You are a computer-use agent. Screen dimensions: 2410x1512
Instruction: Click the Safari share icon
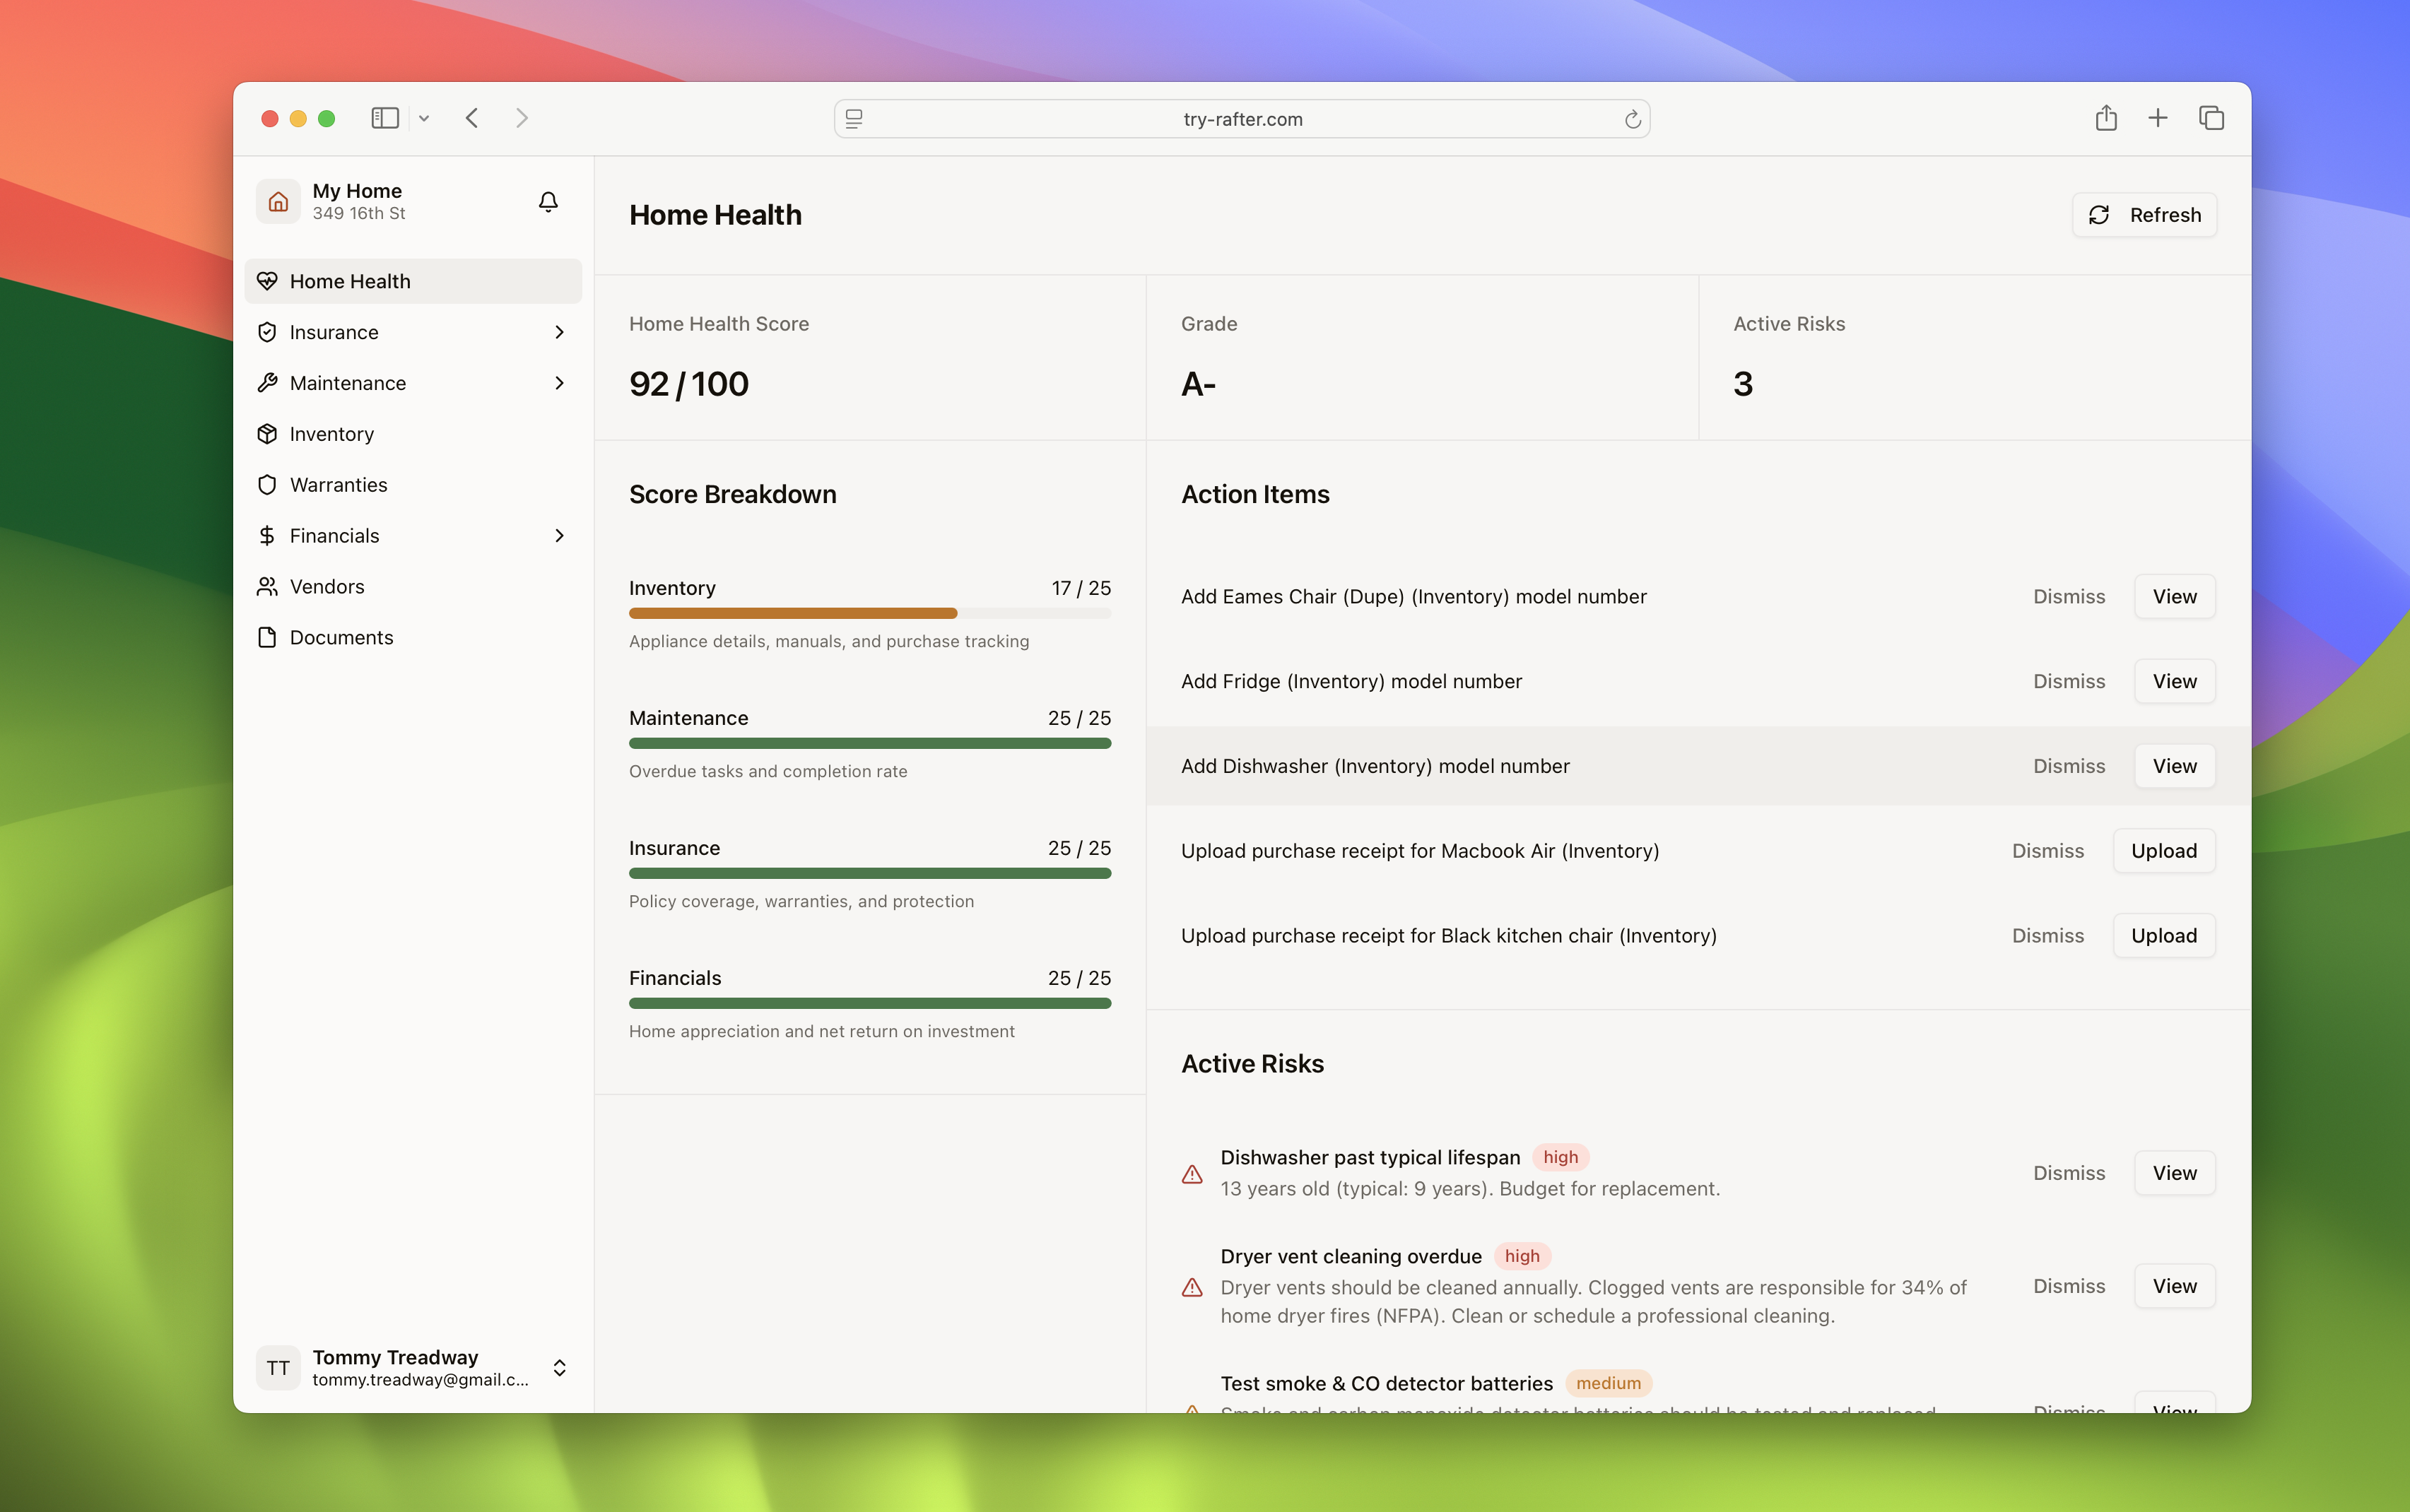point(2106,118)
